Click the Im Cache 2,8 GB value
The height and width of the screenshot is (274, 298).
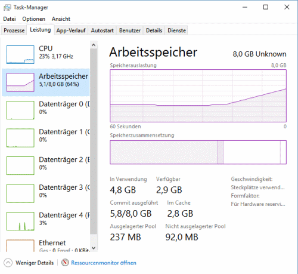(x=180, y=214)
